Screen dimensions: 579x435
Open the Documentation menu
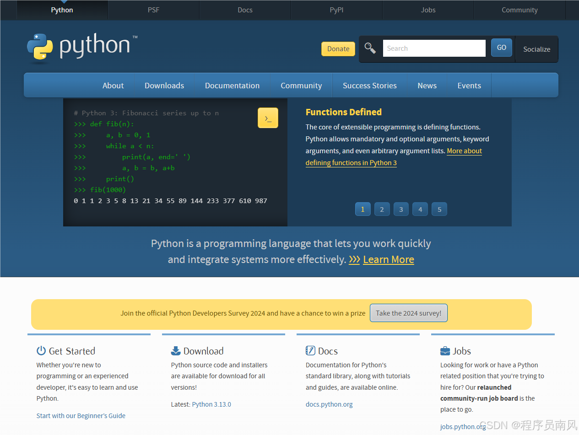tap(232, 86)
